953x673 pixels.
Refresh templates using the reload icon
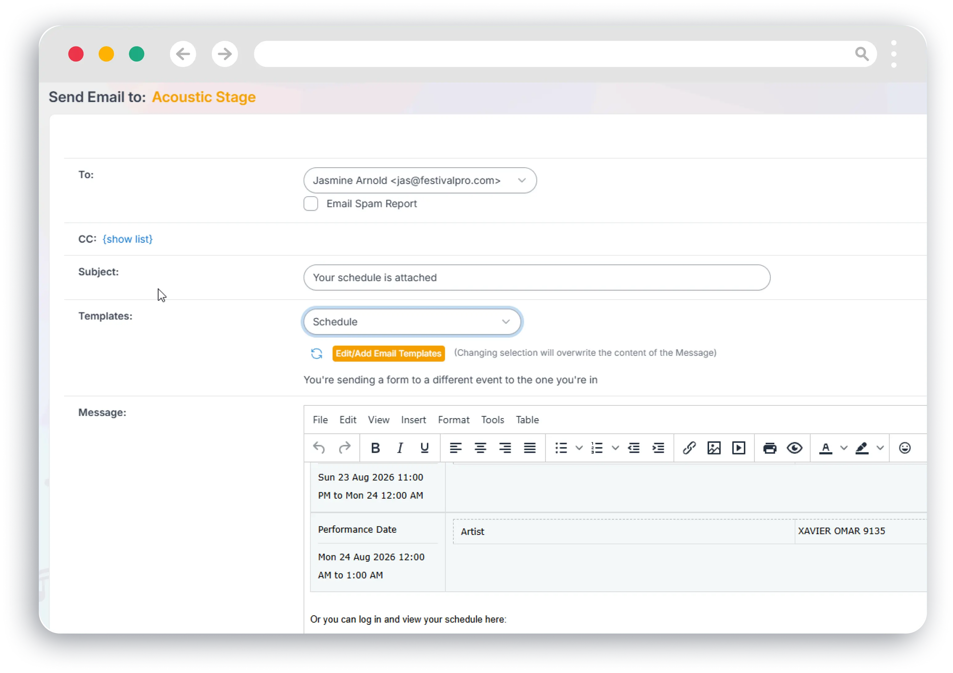coord(316,353)
